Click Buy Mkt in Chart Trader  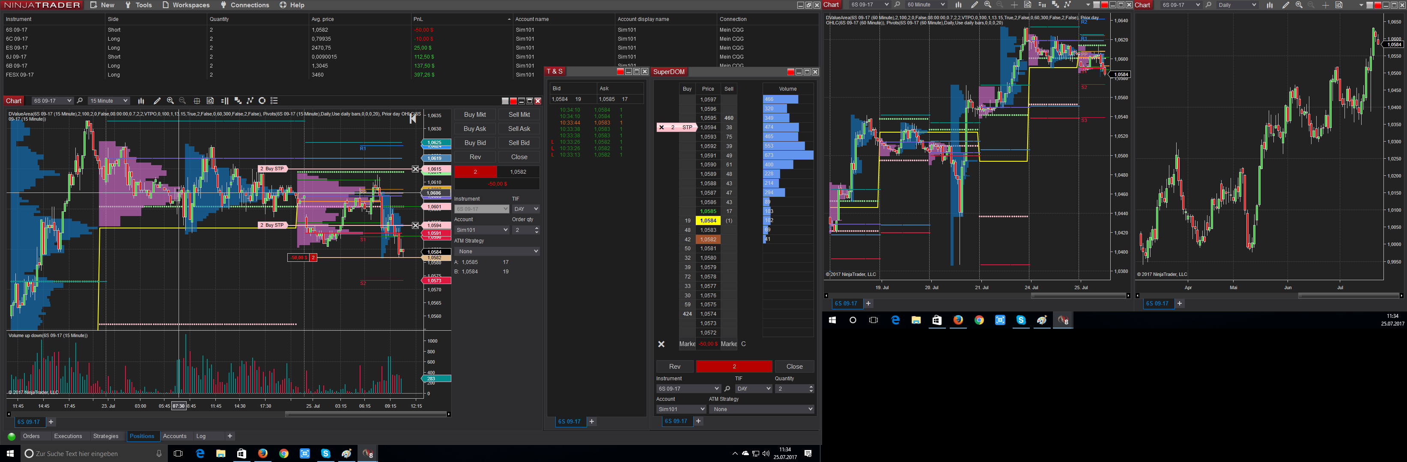point(475,115)
